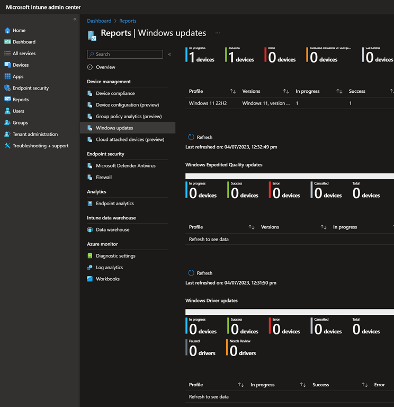
Task: Open Troubleshooting + support wrench icon
Action: pyautogui.click(x=7, y=146)
